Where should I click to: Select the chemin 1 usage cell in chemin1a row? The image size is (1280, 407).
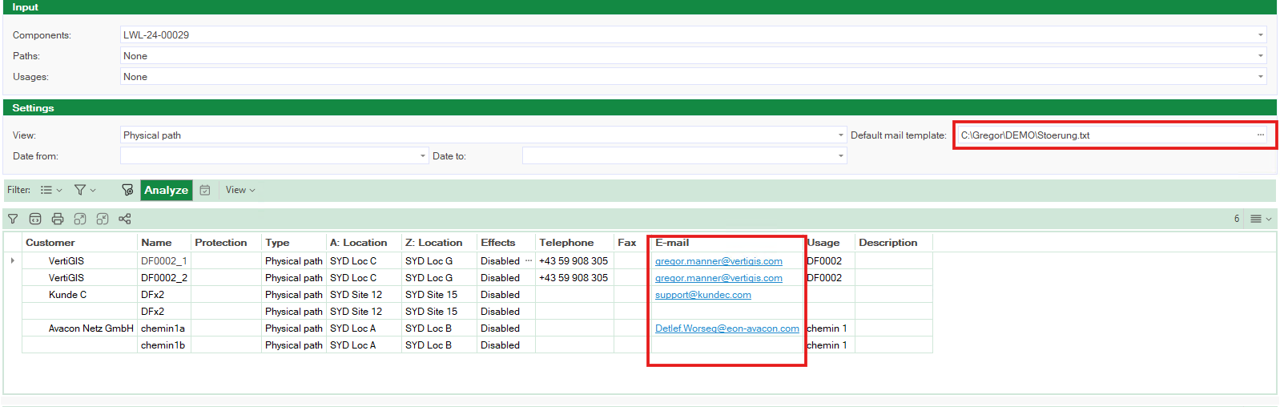click(x=829, y=328)
